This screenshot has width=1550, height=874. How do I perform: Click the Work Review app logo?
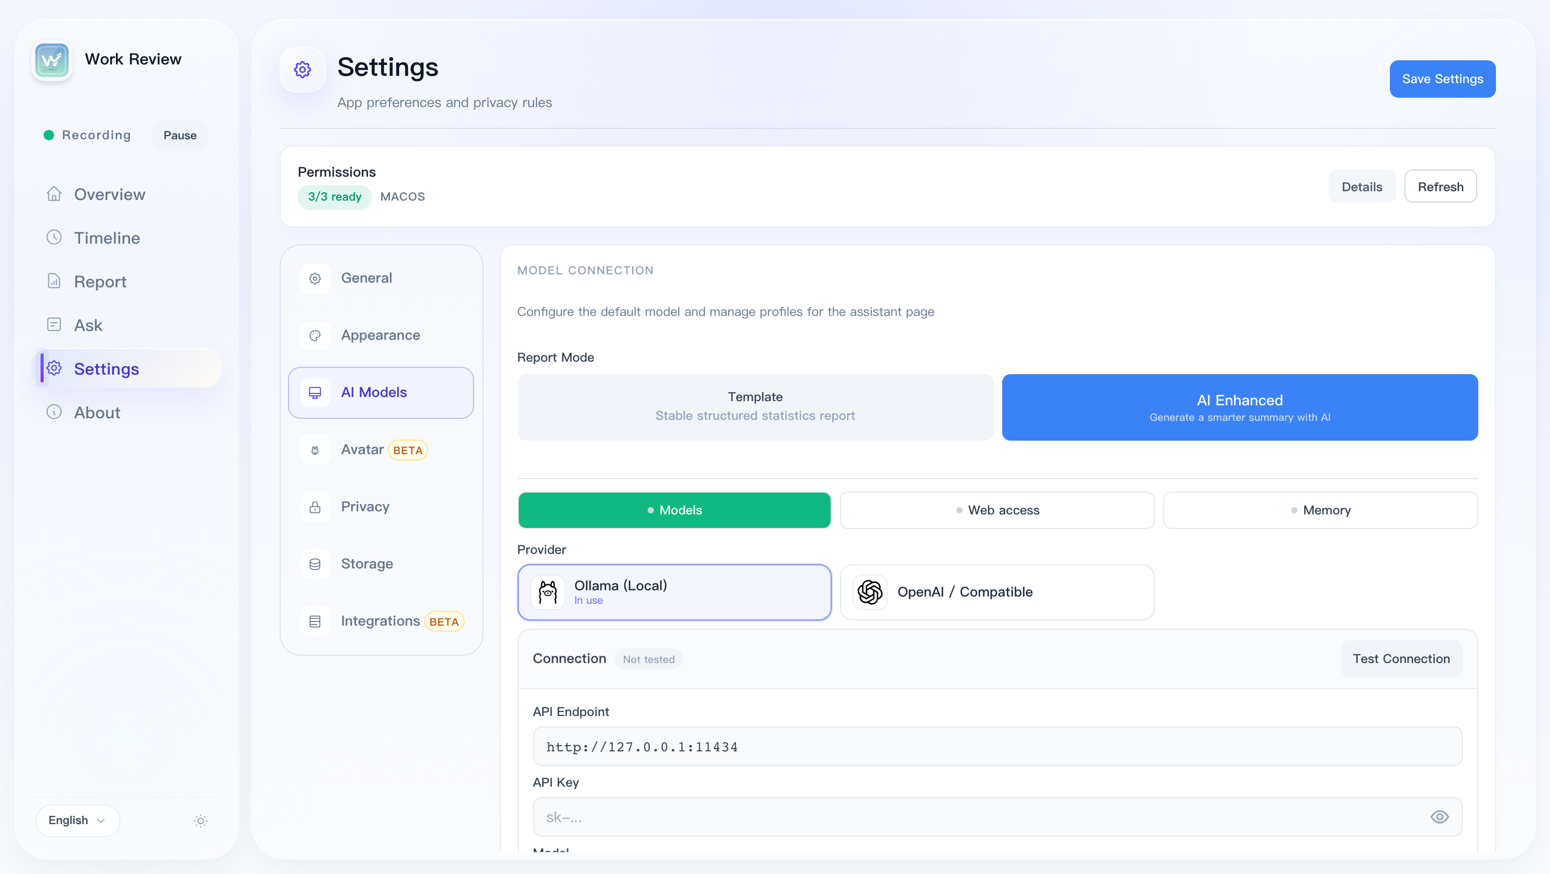(52, 60)
